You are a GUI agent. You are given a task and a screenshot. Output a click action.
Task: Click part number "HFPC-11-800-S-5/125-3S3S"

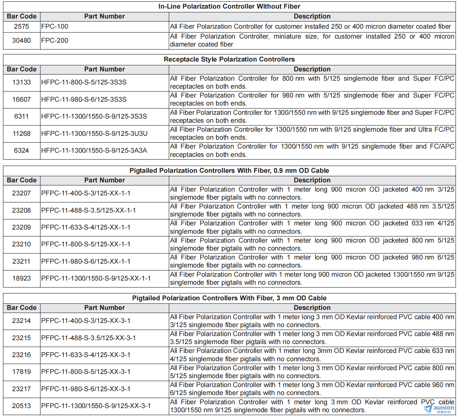point(84,82)
